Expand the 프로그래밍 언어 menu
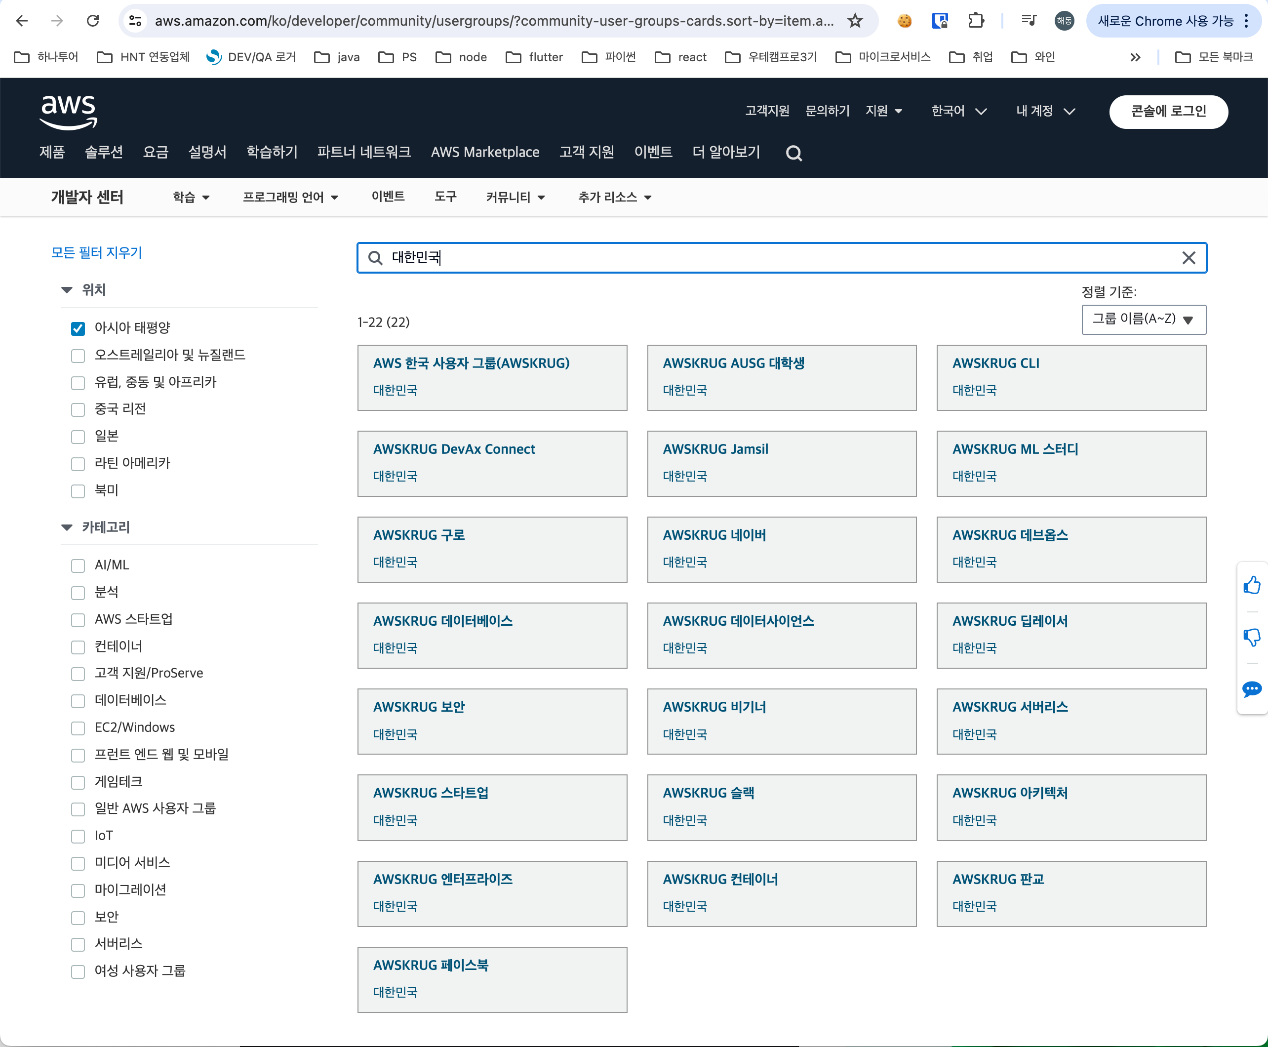The image size is (1268, 1047). pos(291,197)
